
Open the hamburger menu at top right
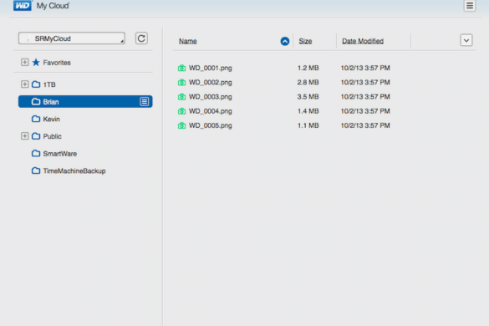point(469,6)
